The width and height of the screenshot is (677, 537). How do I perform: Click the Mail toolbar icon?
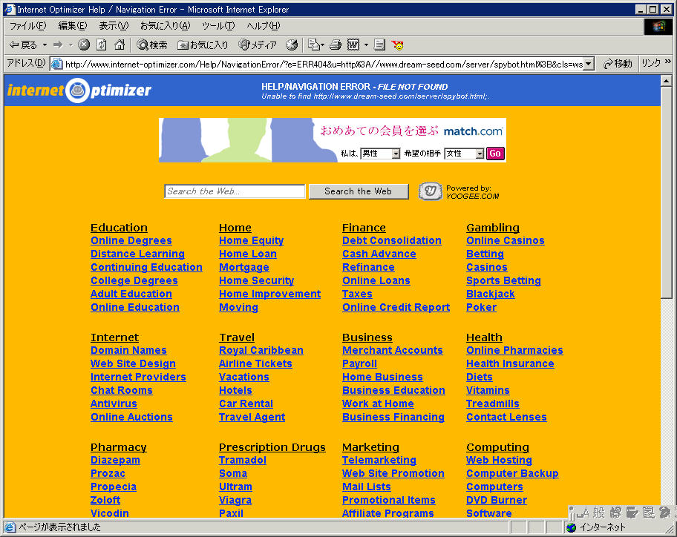pyautogui.click(x=314, y=45)
